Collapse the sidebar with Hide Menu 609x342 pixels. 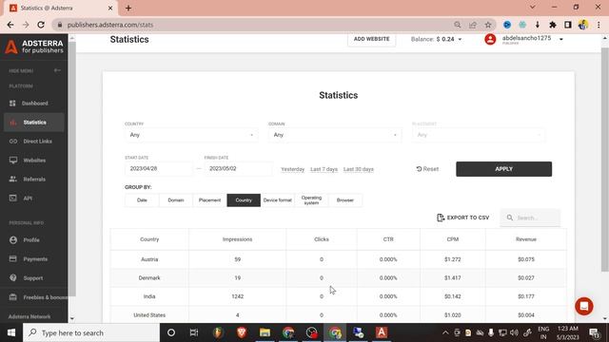pyautogui.click(x=34, y=71)
